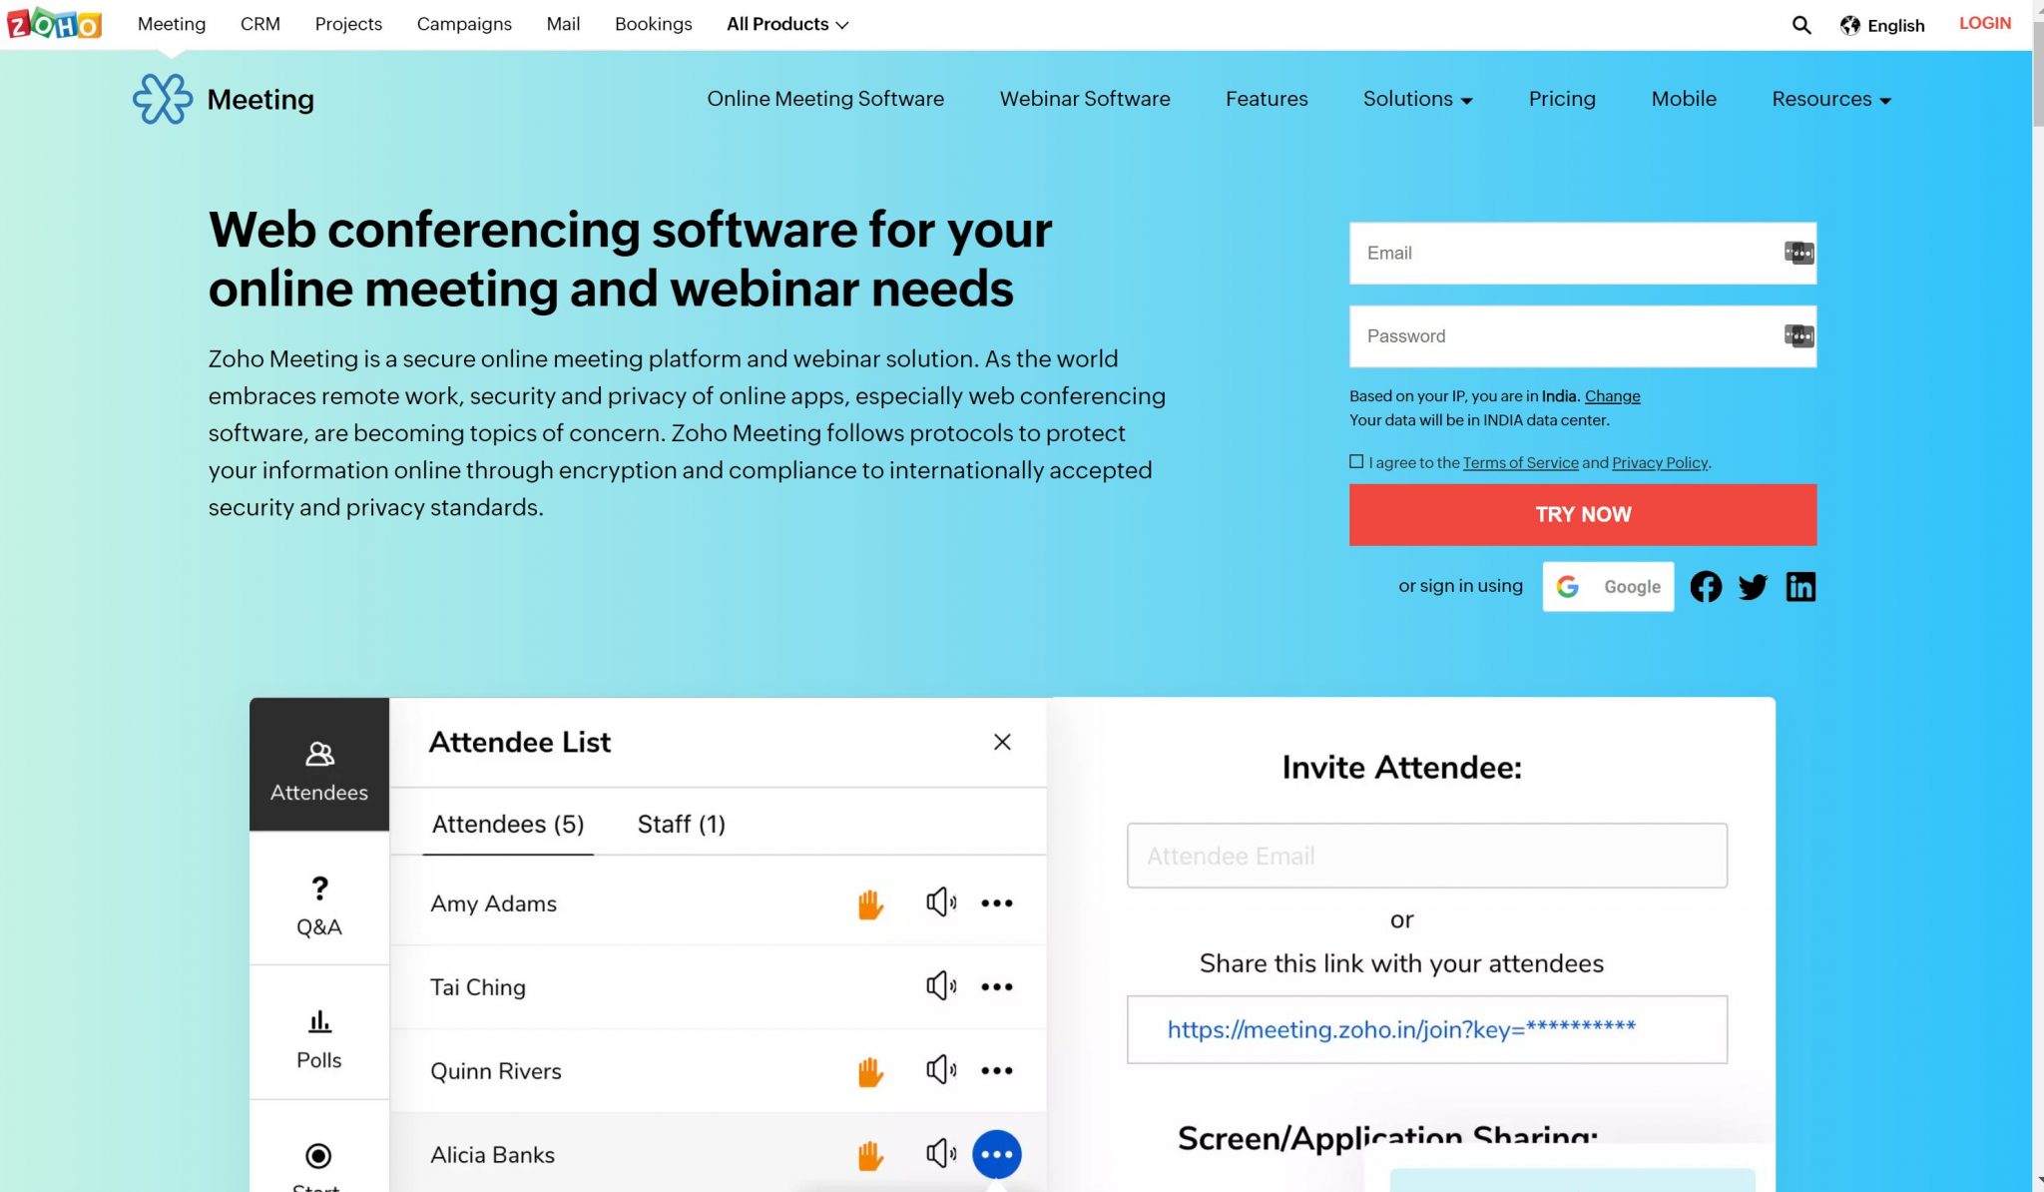
Task: Click the LOGIN link
Action: point(1984,23)
